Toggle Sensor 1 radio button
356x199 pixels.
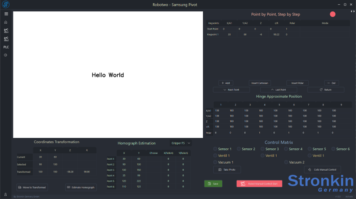[215, 149]
